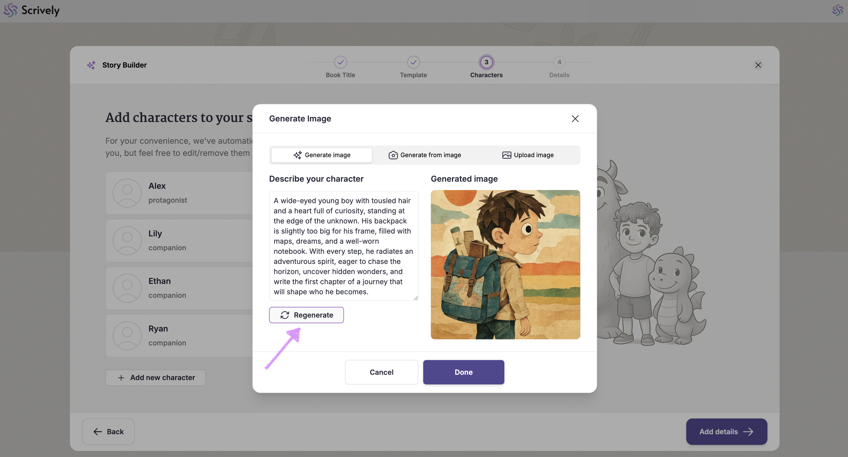Cancel the image generation dialog

tap(381, 372)
